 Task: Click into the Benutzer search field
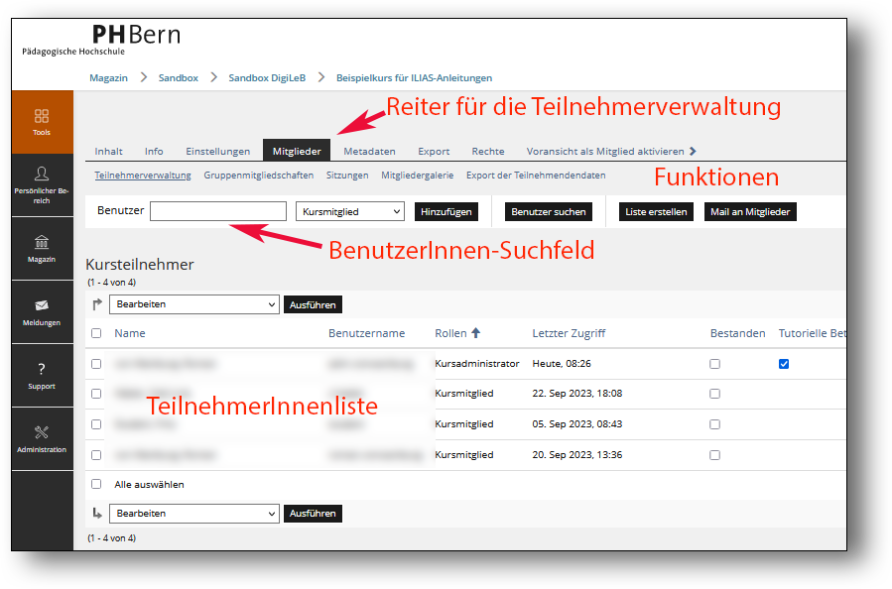[x=218, y=211]
